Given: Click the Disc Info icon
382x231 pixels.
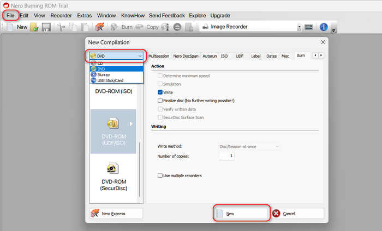Looking at the screenshot, I should point(165,27).
